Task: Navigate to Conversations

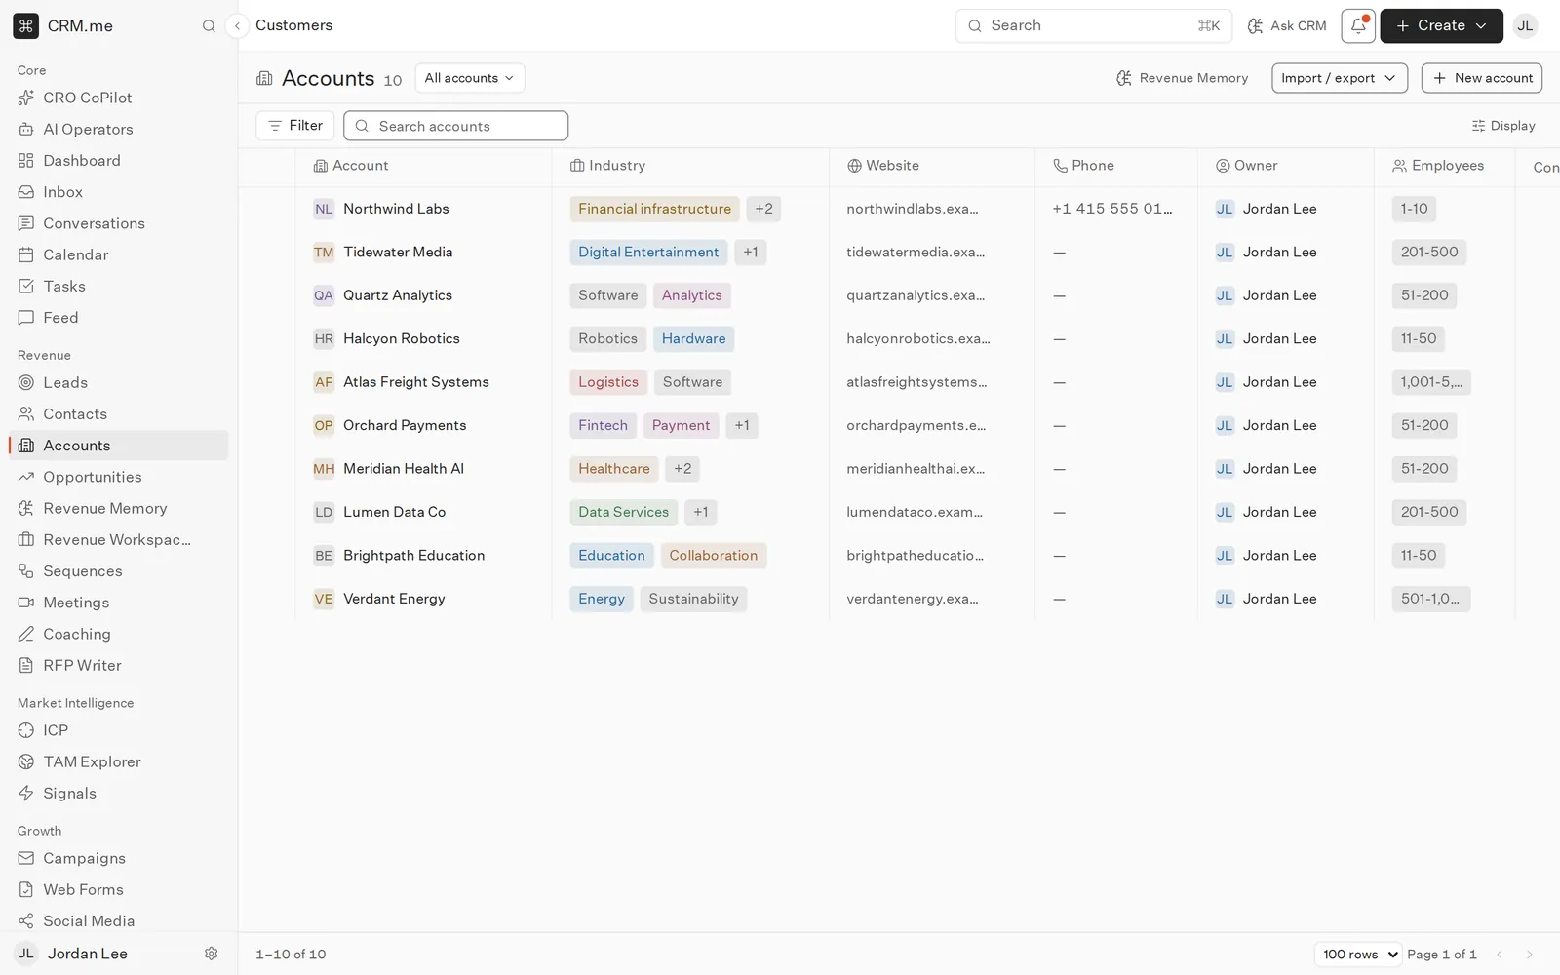Action: [x=119, y=223]
